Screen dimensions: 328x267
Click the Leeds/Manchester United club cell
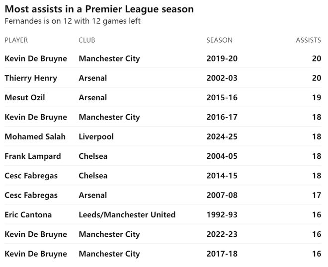tap(127, 215)
